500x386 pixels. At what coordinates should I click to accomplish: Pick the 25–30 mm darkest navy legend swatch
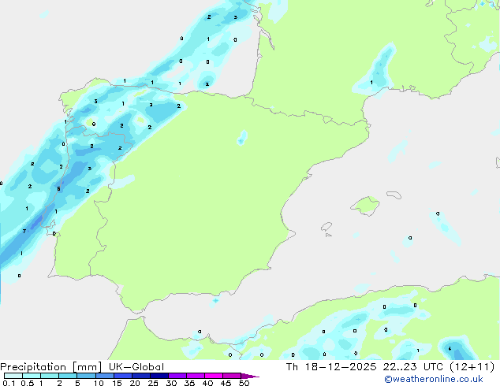159,376
